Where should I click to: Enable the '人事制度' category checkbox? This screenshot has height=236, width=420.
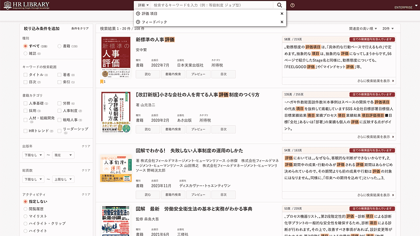click(59, 112)
